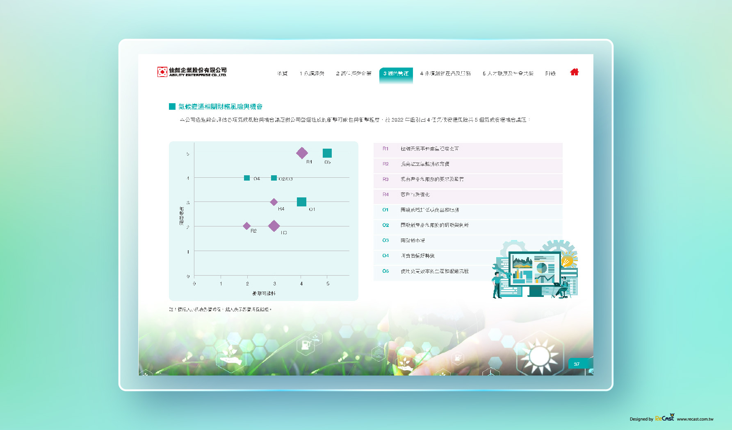Open the chapter 1 navigation tab
This screenshot has width=732, height=430.
coord(312,74)
